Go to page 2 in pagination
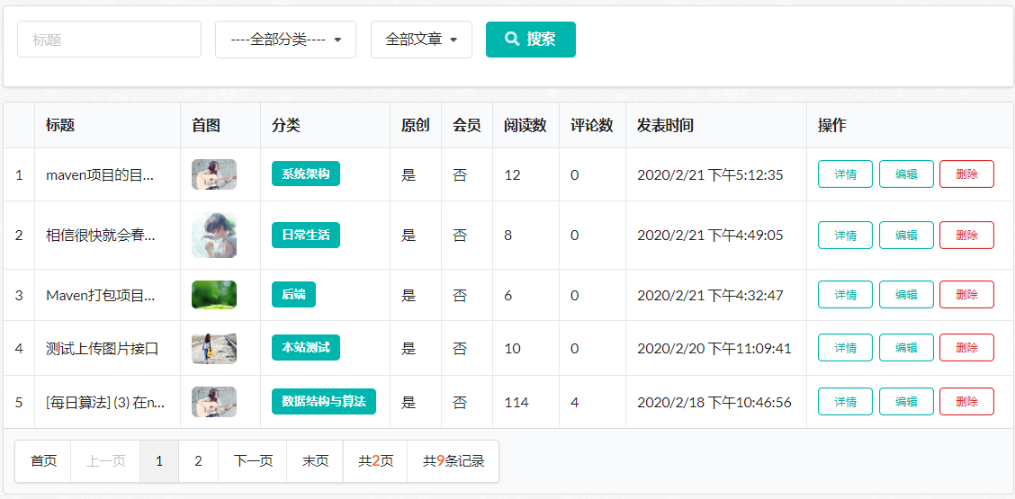This screenshot has height=499, width=1015. pos(199,461)
